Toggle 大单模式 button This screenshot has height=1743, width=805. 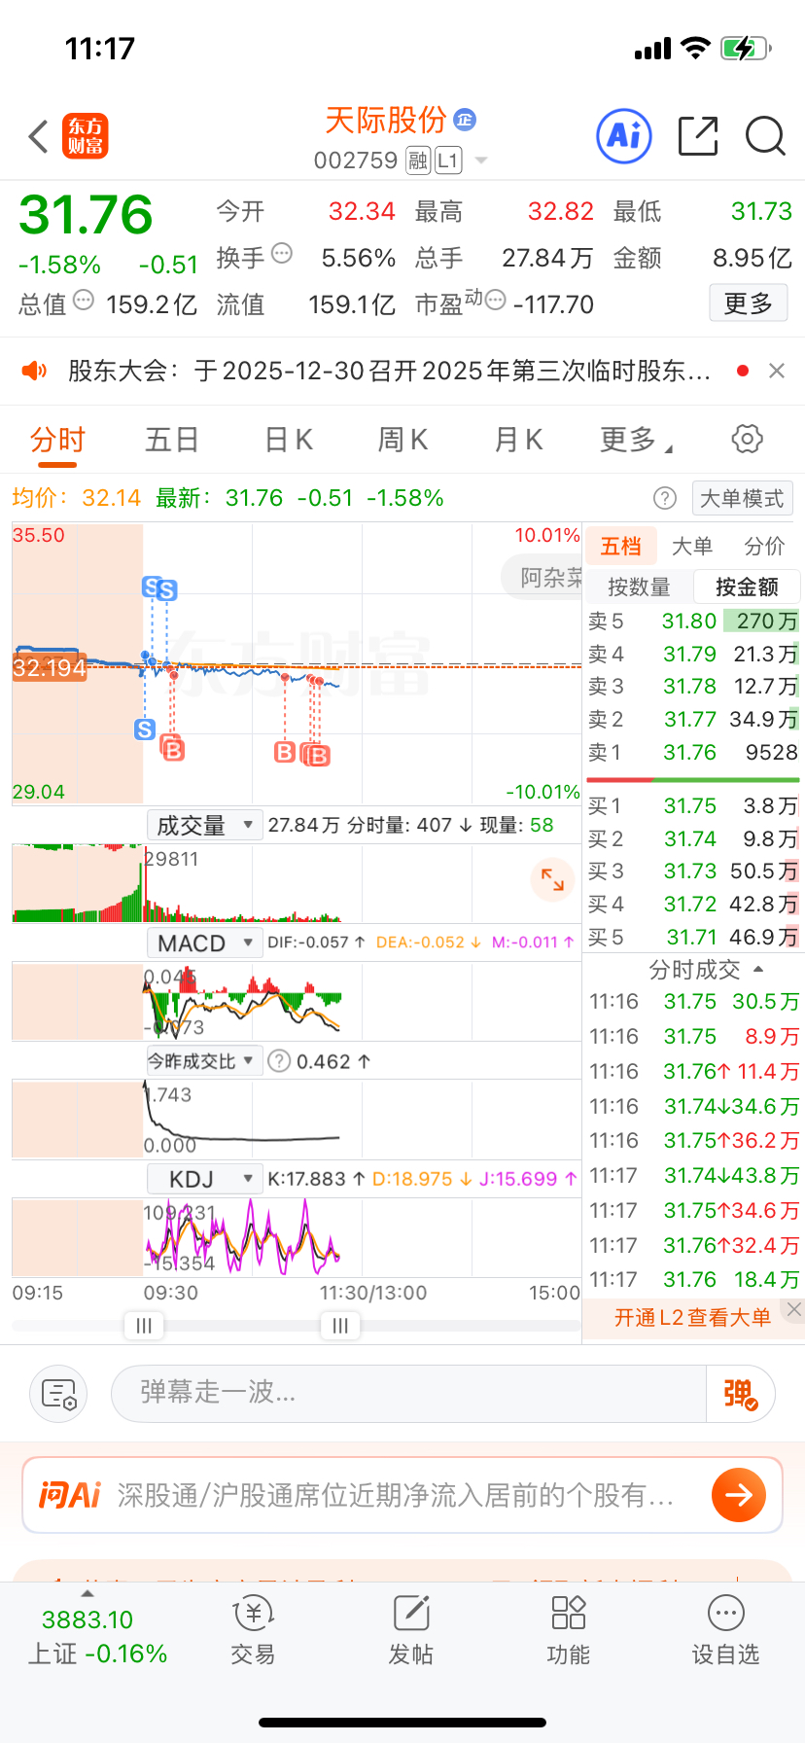click(743, 499)
